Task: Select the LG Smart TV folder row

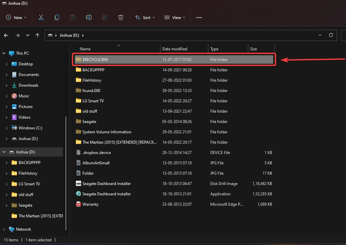Action: (174, 101)
